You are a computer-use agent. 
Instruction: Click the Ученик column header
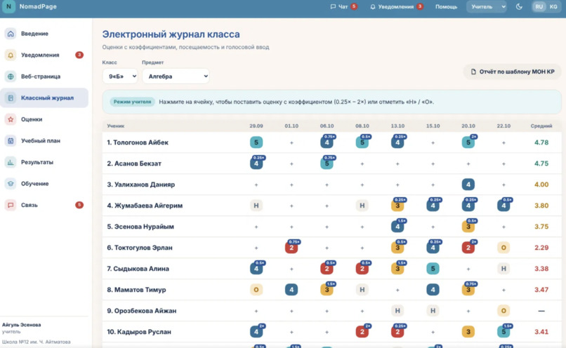pos(115,126)
